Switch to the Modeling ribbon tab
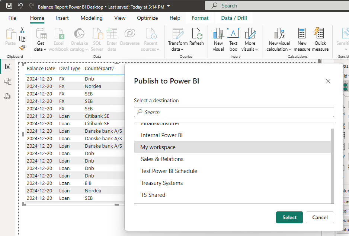Screen dimensions: 349x236 click(x=92, y=18)
